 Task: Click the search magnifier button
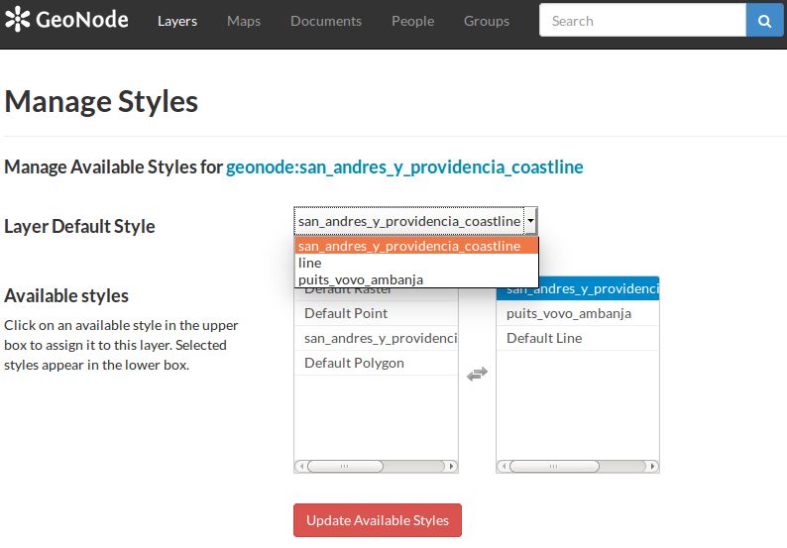(764, 21)
